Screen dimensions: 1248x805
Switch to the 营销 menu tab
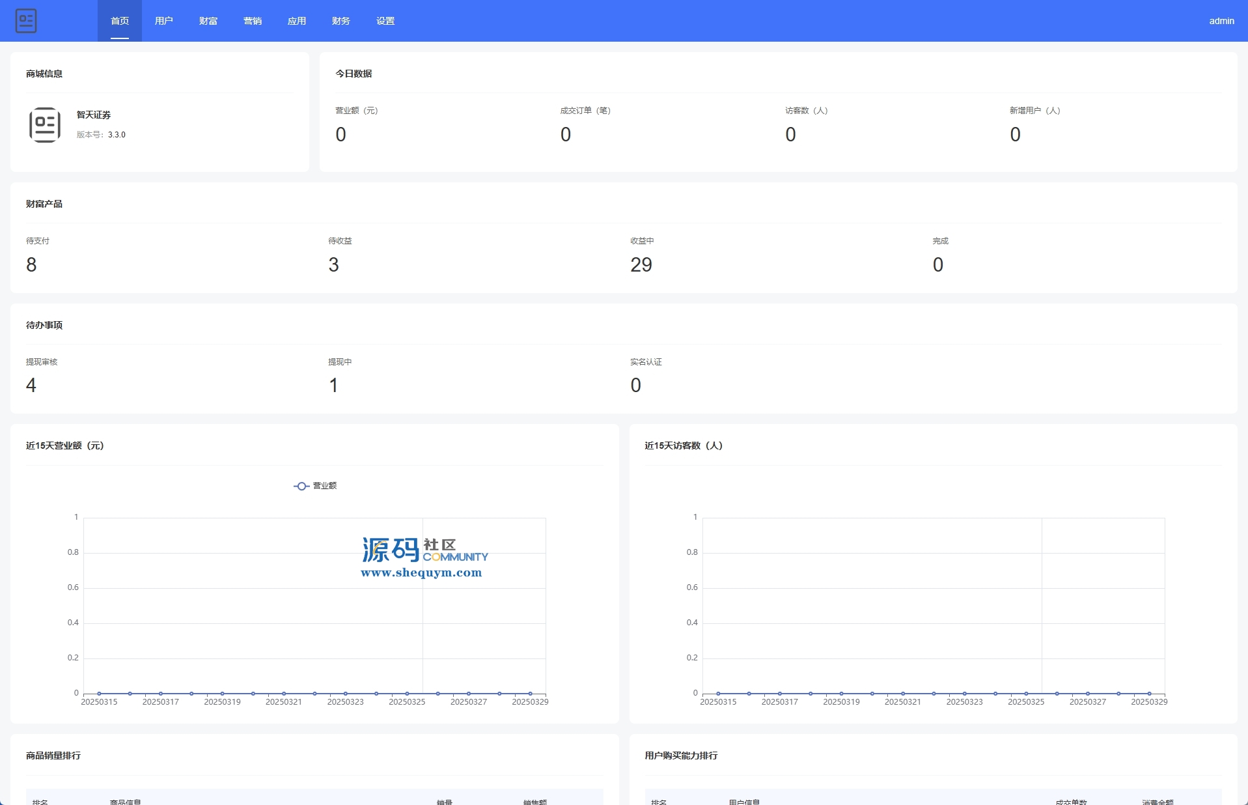[x=253, y=21]
